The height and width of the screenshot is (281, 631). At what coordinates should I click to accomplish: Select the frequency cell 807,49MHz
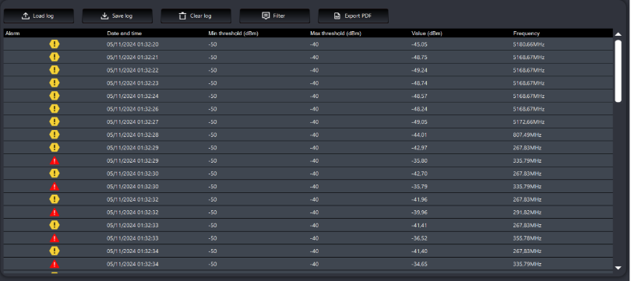pos(527,135)
